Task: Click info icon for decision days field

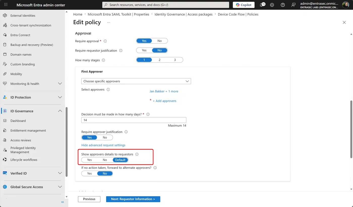Action: (148, 114)
